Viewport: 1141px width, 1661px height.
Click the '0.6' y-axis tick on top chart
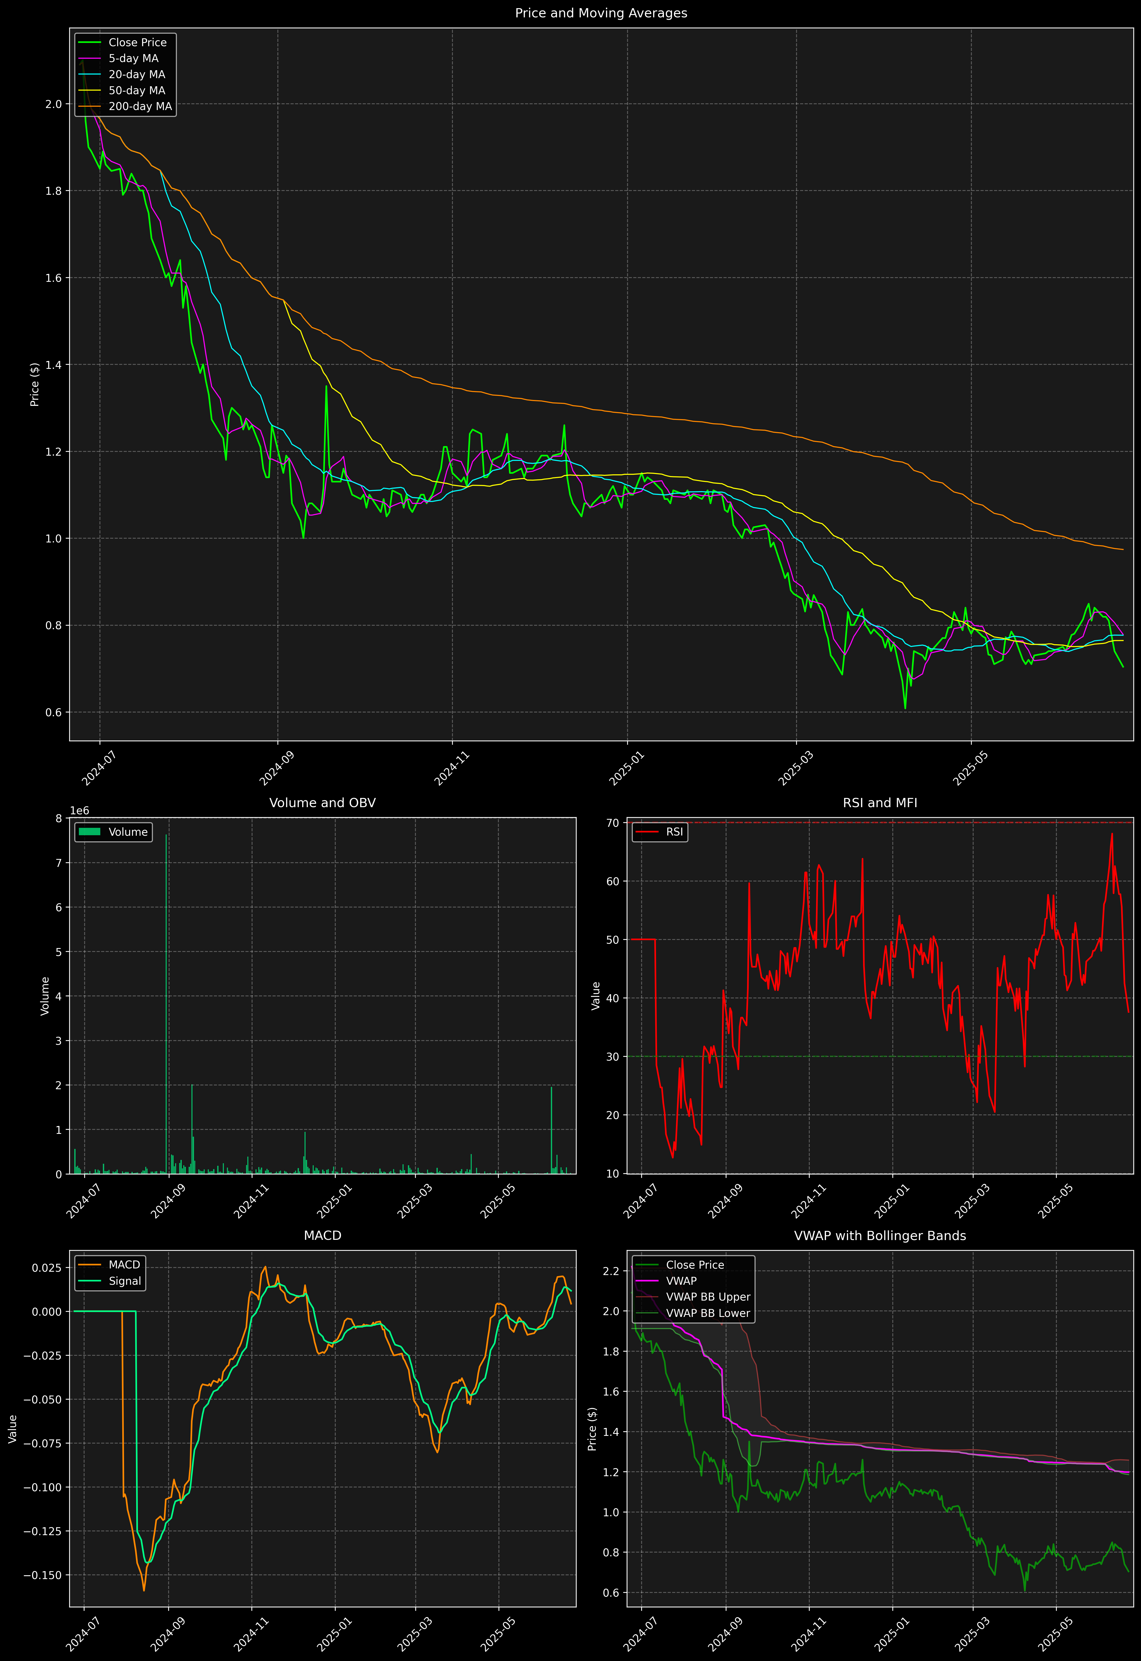click(x=54, y=713)
